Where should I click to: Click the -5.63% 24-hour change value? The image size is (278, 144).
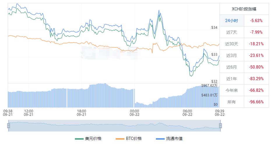coord(256,21)
